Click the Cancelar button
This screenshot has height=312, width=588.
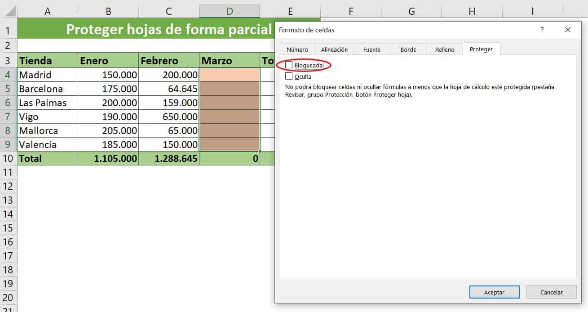551,292
